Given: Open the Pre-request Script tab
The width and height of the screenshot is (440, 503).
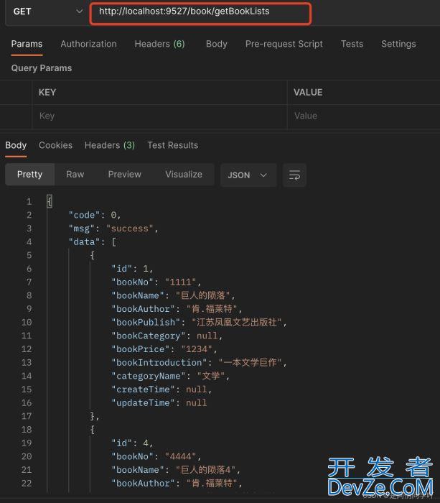Looking at the screenshot, I should point(284,44).
